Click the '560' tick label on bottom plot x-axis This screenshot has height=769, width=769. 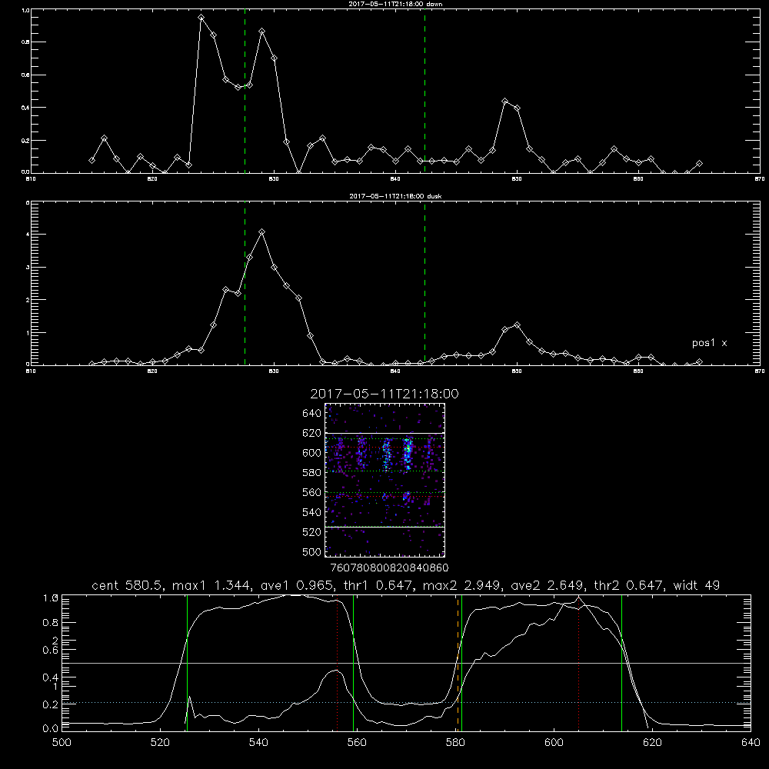tap(357, 743)
